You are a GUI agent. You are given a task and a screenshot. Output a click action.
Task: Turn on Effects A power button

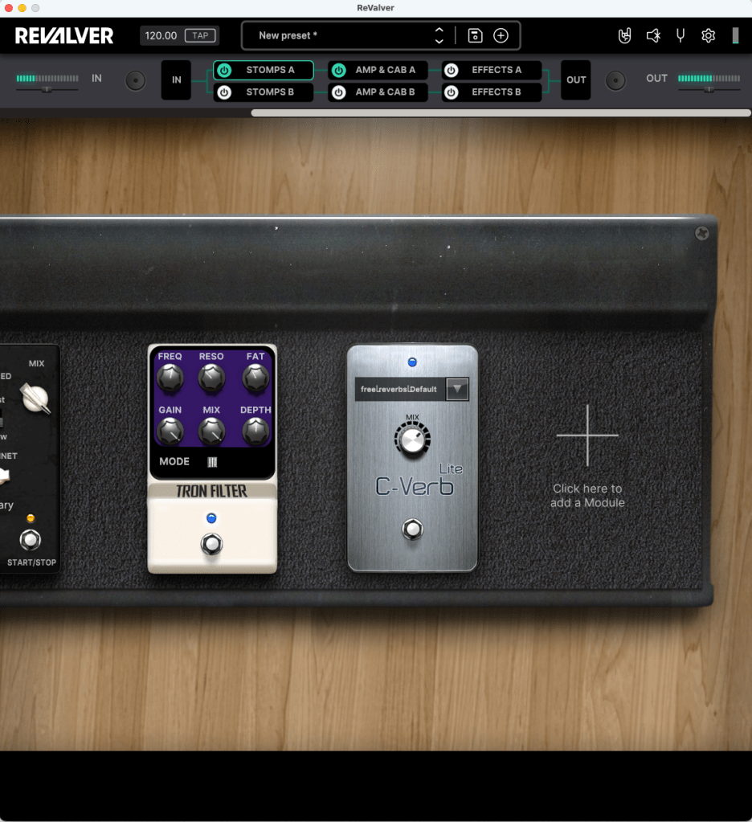tap(452, 70)
